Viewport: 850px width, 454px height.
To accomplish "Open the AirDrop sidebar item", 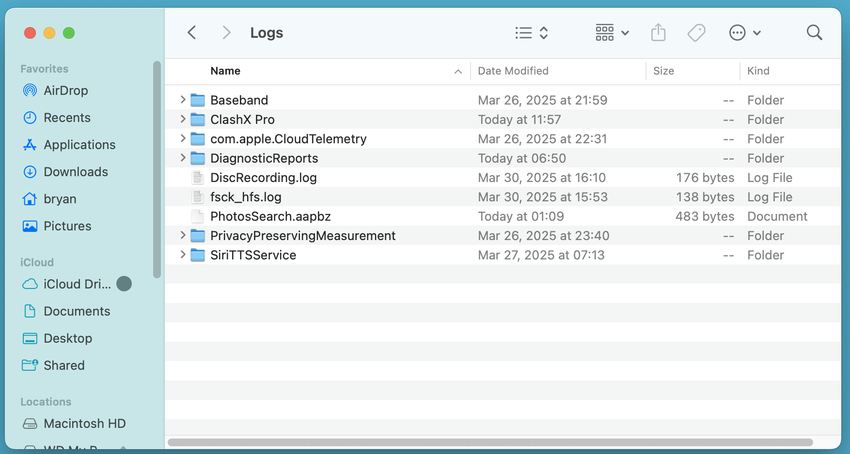I will pyautogui.click(x=65, y=91).
